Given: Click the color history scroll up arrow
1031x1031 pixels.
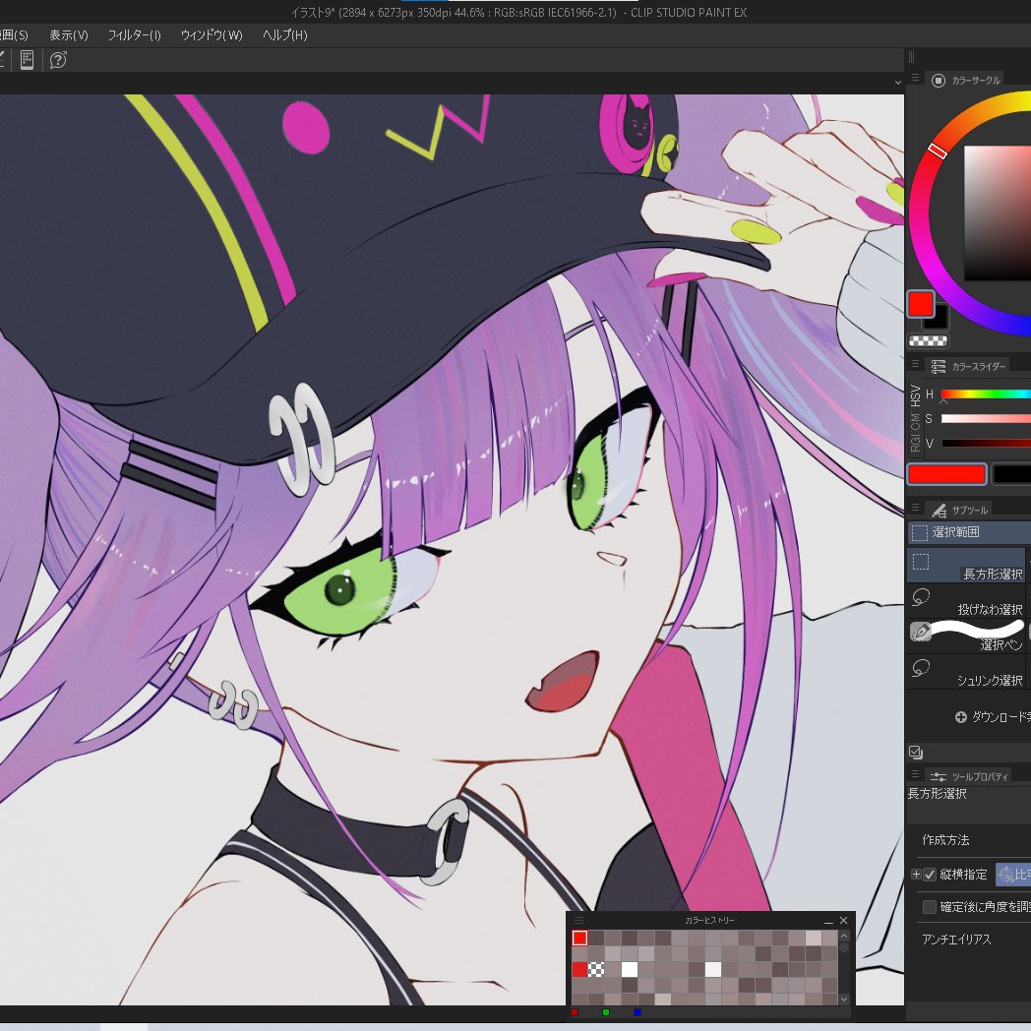Looking at the screenshot, I should click(x=844, y=935).
